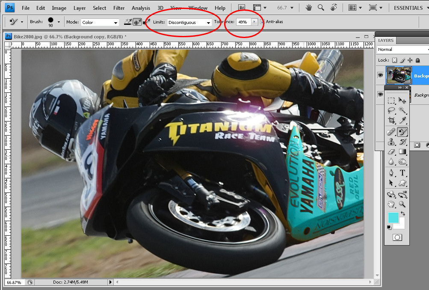This screenshot has width=429, height=290.
Task: Toggle lock all for layer
Action: click(x=417, y=60)
